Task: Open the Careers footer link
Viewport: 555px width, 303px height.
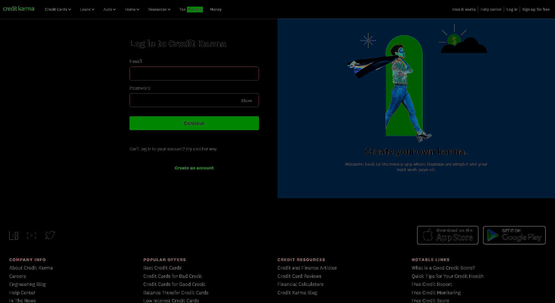Action: coord(18,276)
